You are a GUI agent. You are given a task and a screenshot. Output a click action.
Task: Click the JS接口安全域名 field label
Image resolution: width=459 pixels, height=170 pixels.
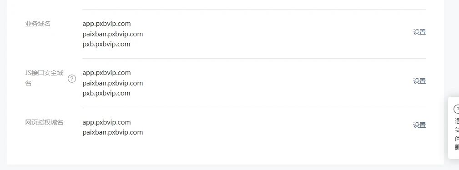pos(44,78)
